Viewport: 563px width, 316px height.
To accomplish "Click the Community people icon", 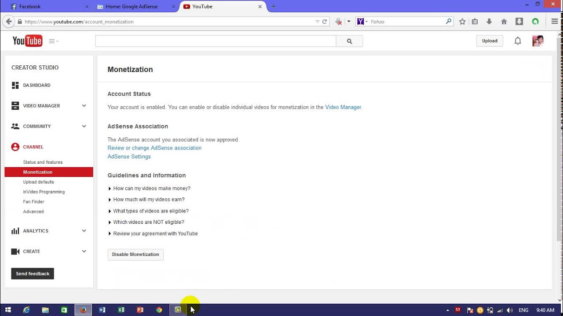I will tap(15, 126).
